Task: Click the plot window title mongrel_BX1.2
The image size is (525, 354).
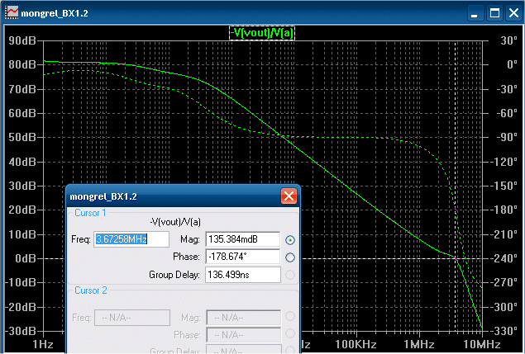Action: (x=55, y=13)
